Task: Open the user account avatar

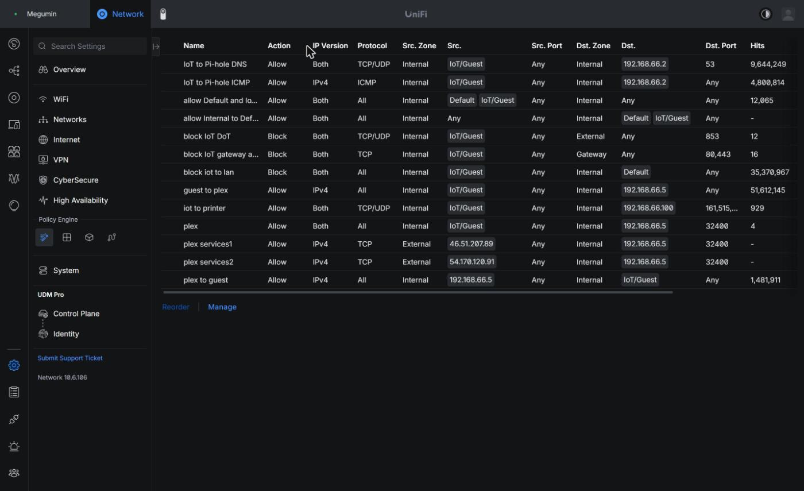Action: click(788, 14)
